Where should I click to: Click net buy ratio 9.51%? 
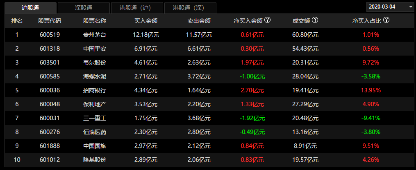371,146
